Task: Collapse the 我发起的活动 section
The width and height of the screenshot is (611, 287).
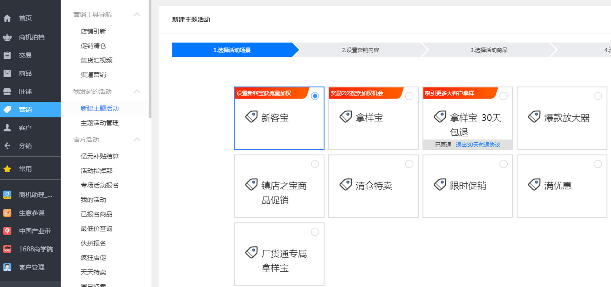Action: [x=137, y=92]
